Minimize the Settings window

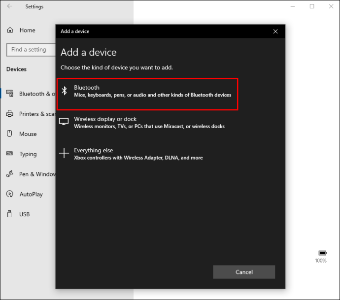pyautogui.click(x=293, y=6)
